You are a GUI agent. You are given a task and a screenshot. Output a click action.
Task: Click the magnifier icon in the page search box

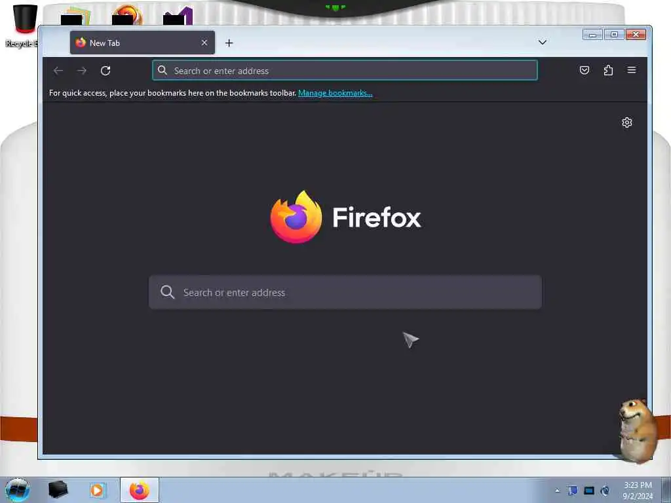(x=167, y=292)
